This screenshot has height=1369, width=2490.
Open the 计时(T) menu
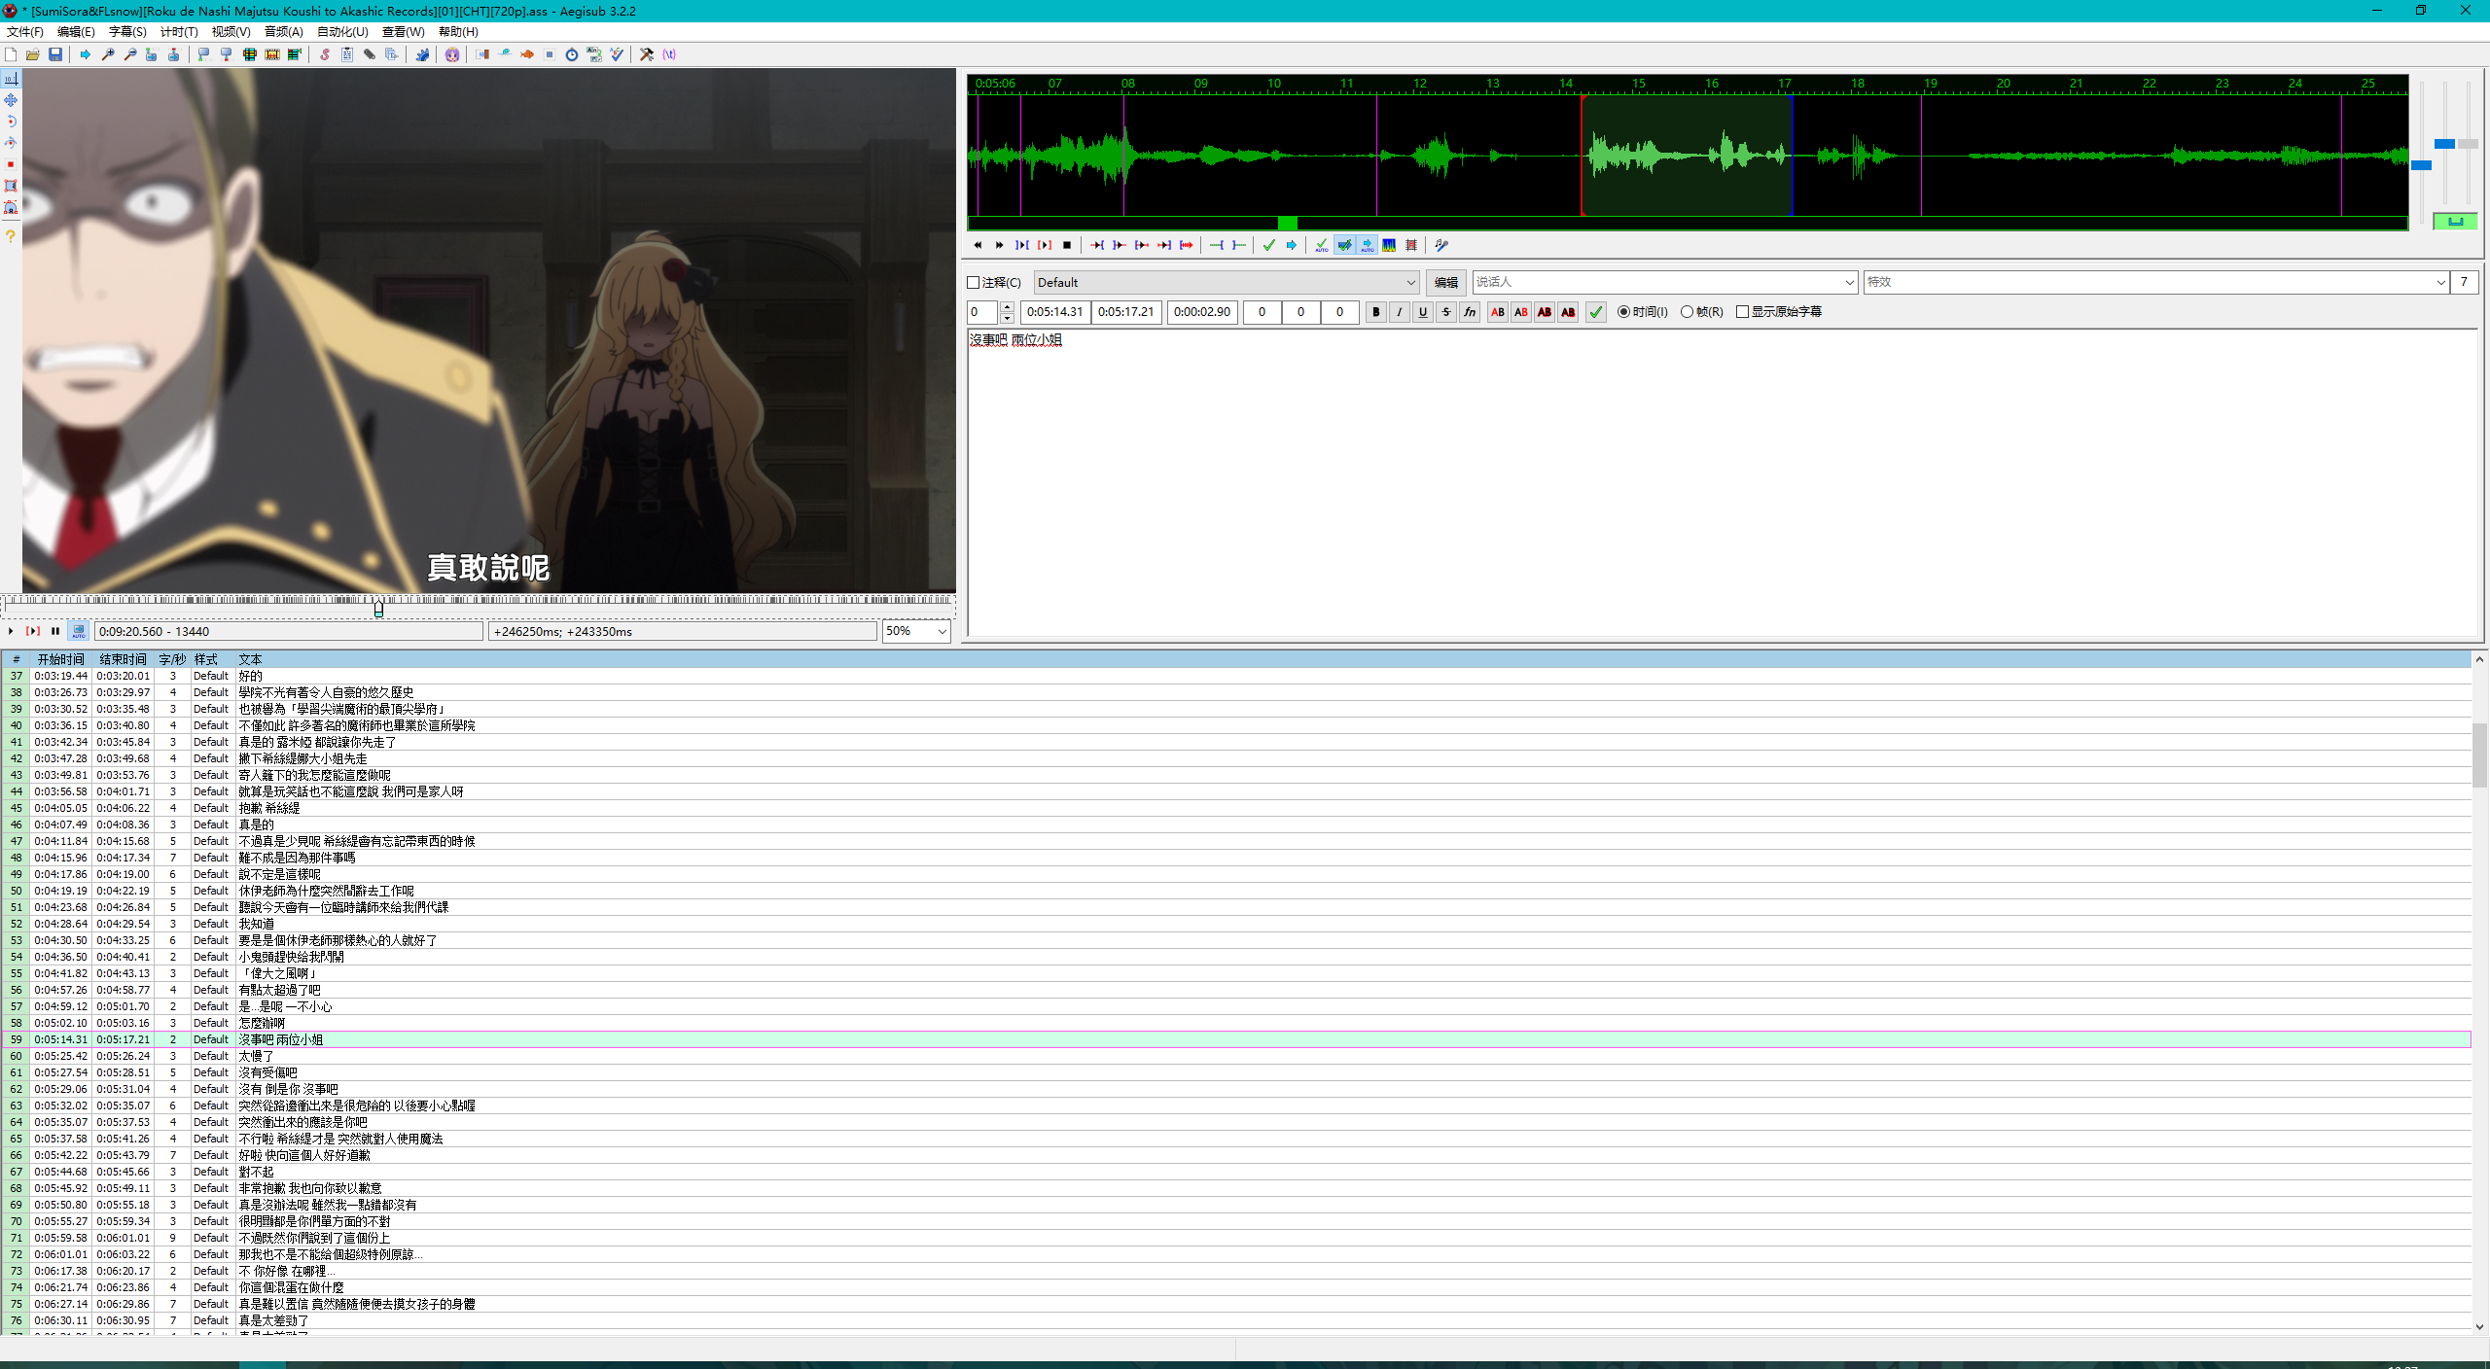tap(179, 32)
